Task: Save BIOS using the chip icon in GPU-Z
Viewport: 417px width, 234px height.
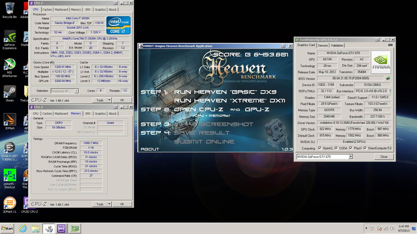Action: pos(388,78)
